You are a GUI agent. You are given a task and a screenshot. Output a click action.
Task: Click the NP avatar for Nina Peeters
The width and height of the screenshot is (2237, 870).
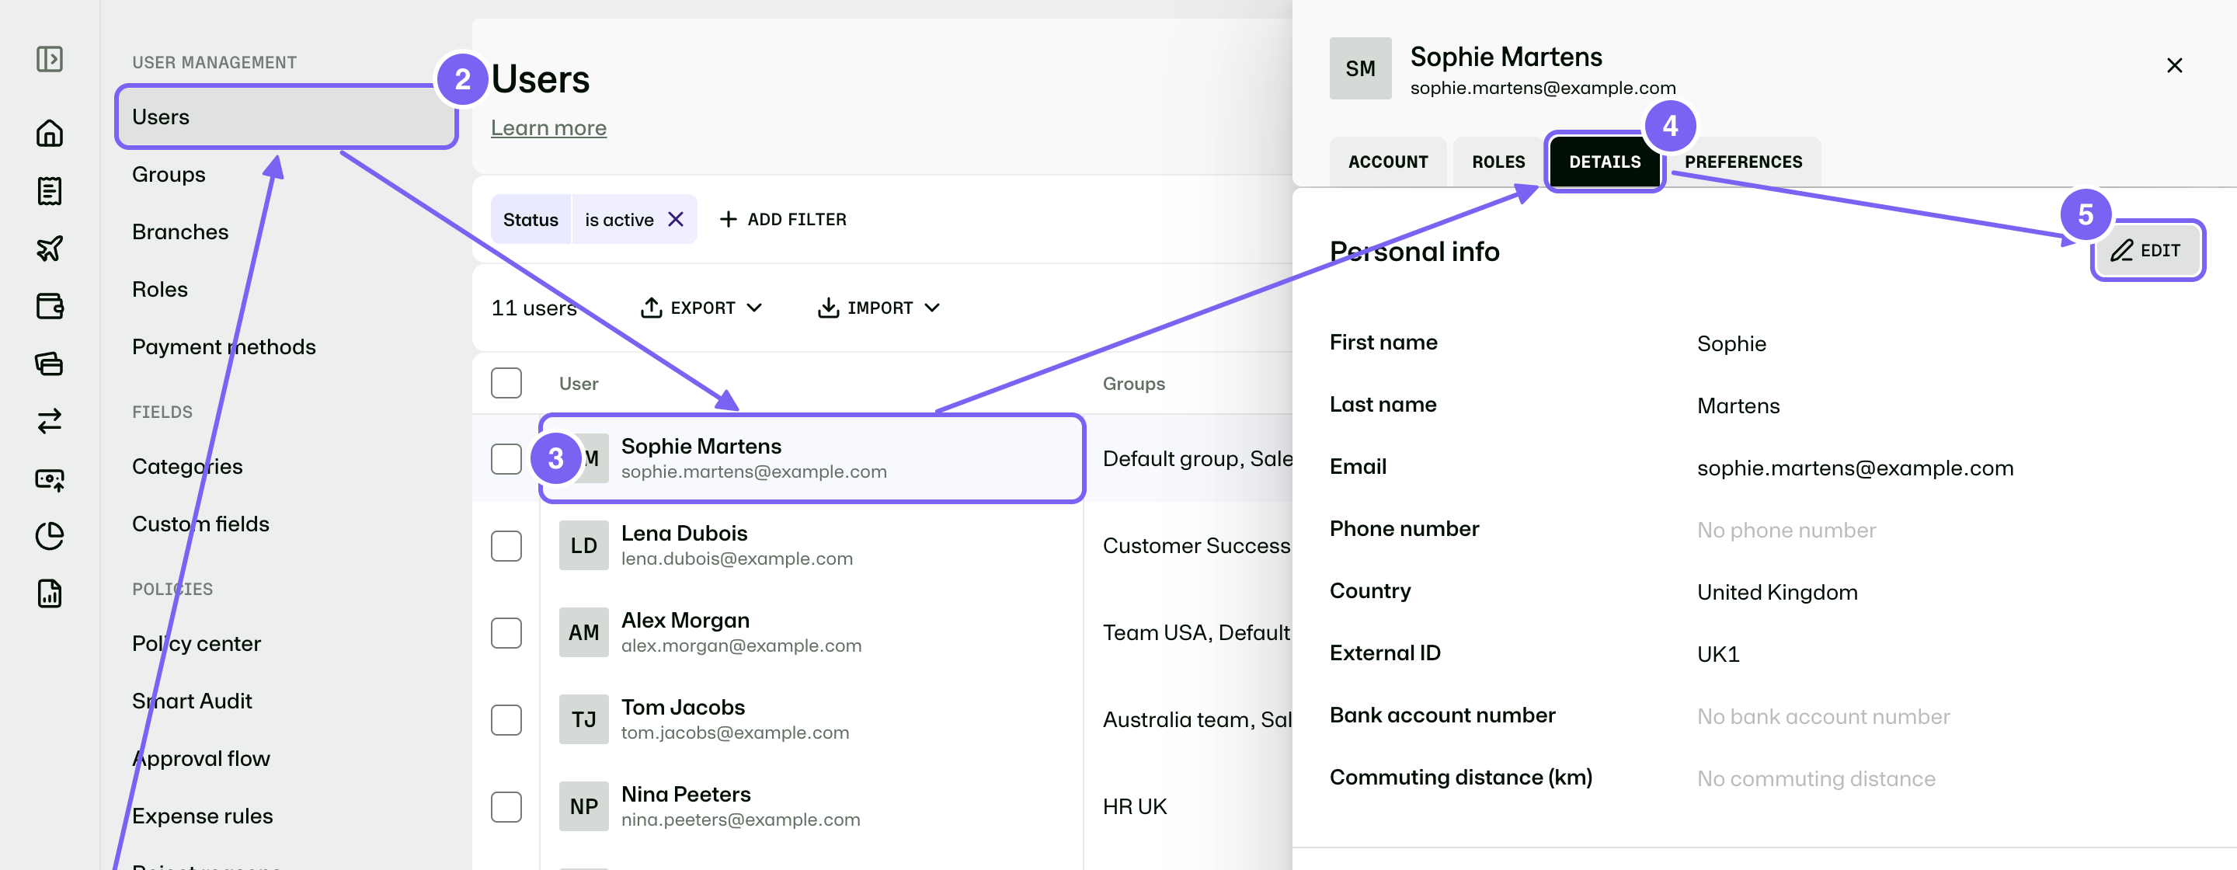point(583,806)
